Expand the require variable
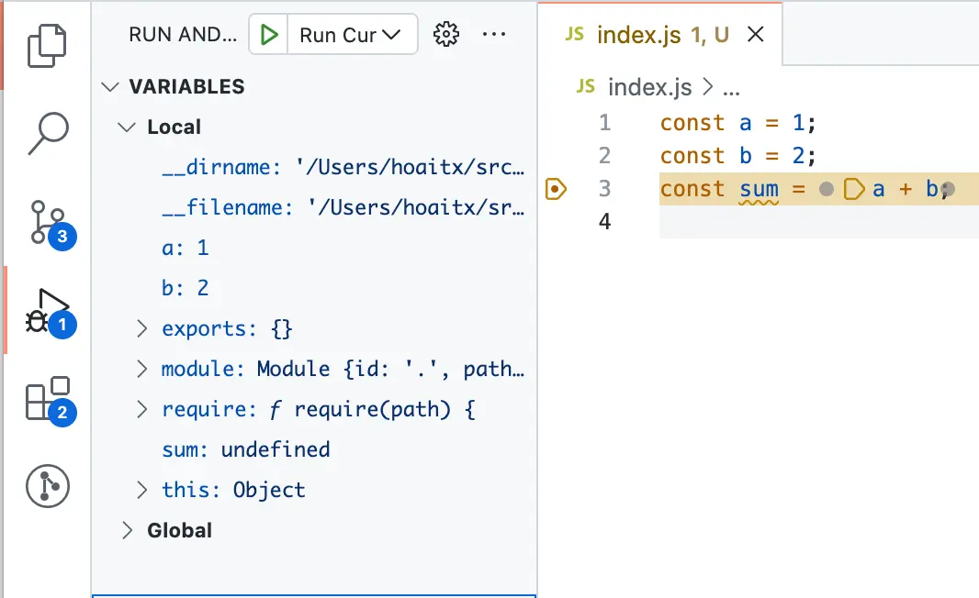Image resolution: width=979 pixels, height=598 pixels. (141, 409)
